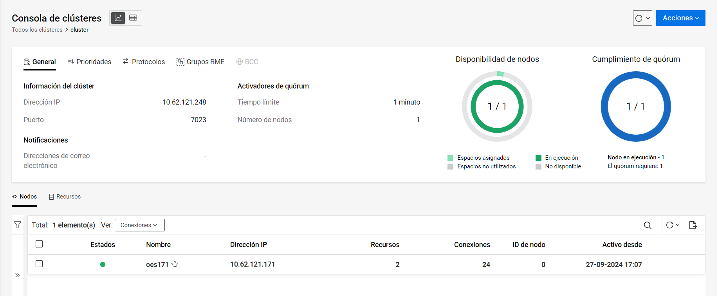The height and width of the screenshot is (296, 718).
Task: Click the Espacios no utilizados legend swatch
Action: (x=451, y=166)
